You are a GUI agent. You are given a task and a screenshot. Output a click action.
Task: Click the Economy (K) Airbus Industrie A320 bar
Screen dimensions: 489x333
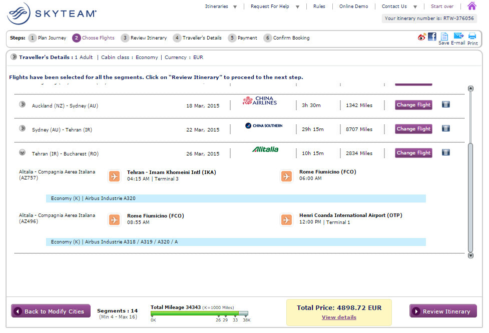pyautogui.click(x=236, y=198)
